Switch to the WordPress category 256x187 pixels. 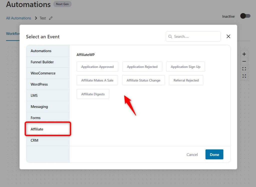48,84
